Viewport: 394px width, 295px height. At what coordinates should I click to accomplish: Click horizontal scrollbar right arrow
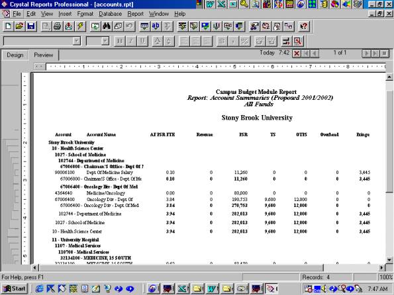click(x=381, y=268)
